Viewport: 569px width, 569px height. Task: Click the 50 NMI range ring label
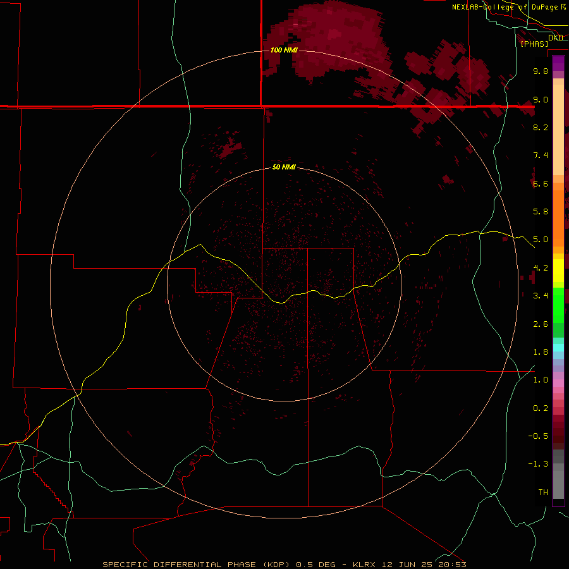pyautogui.click(x=284, y=167)
